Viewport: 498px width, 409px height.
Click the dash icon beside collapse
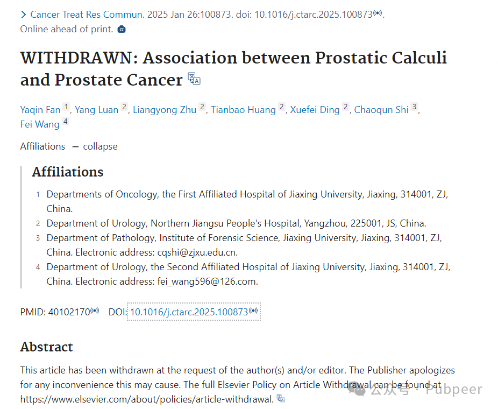[75, 146]
